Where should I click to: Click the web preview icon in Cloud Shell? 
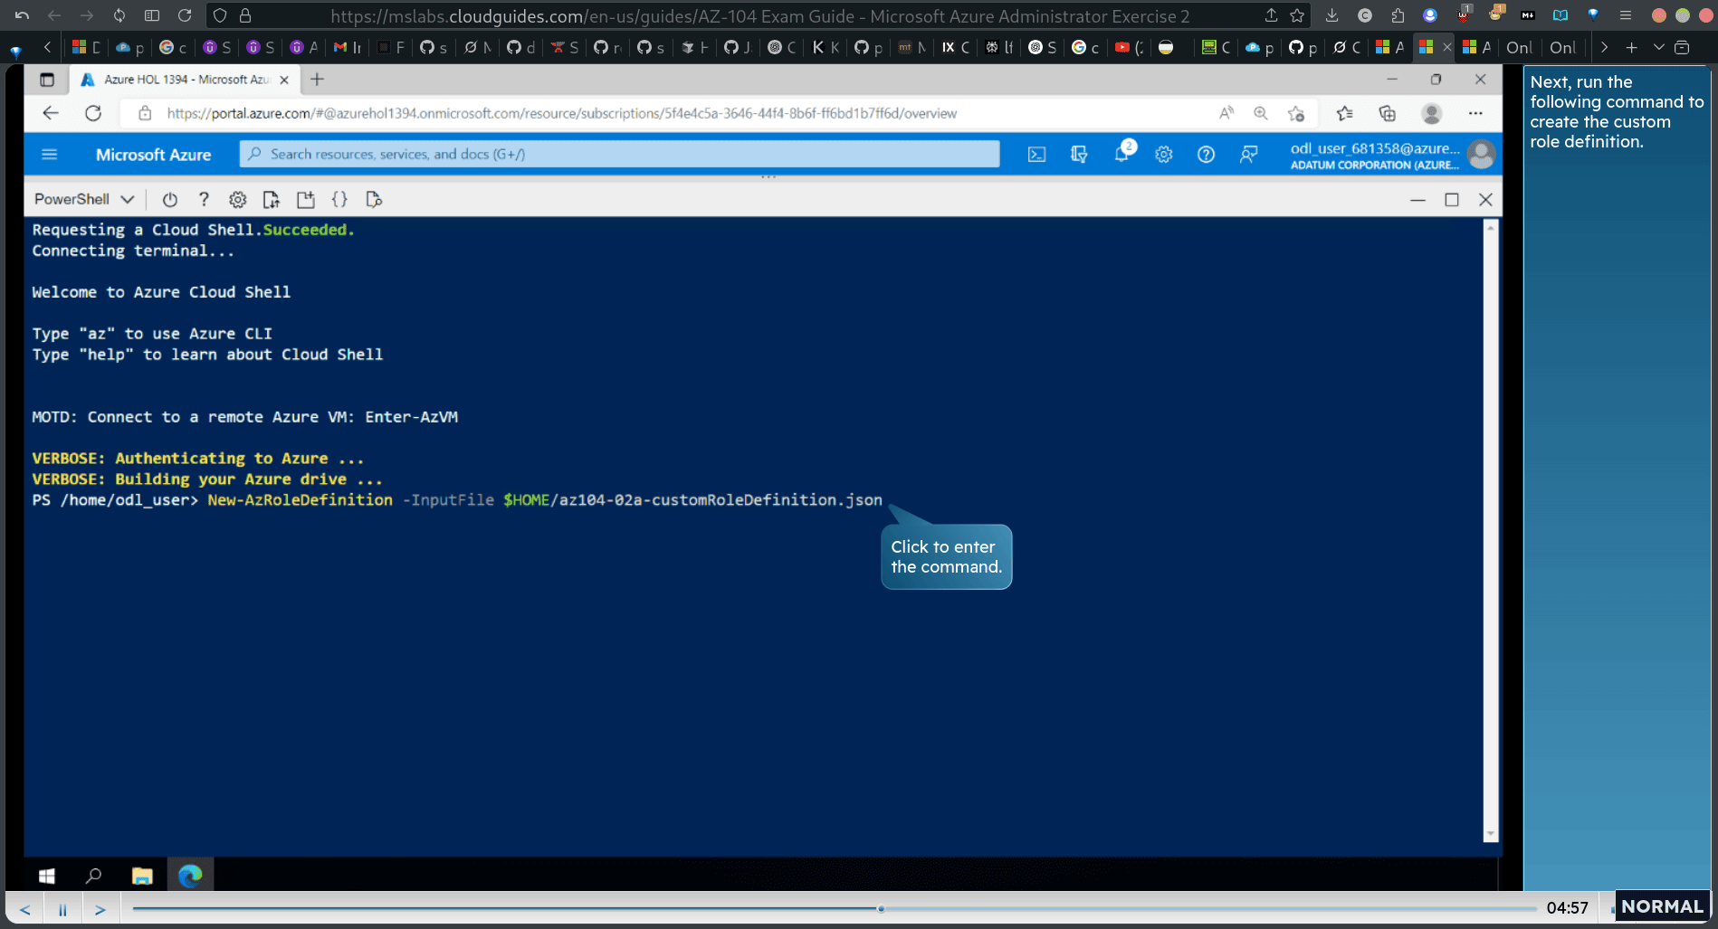(x=374, y=200)
